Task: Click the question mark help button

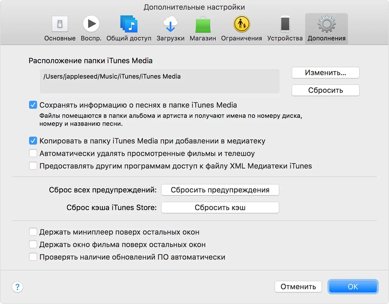Action: pos(17,287)
